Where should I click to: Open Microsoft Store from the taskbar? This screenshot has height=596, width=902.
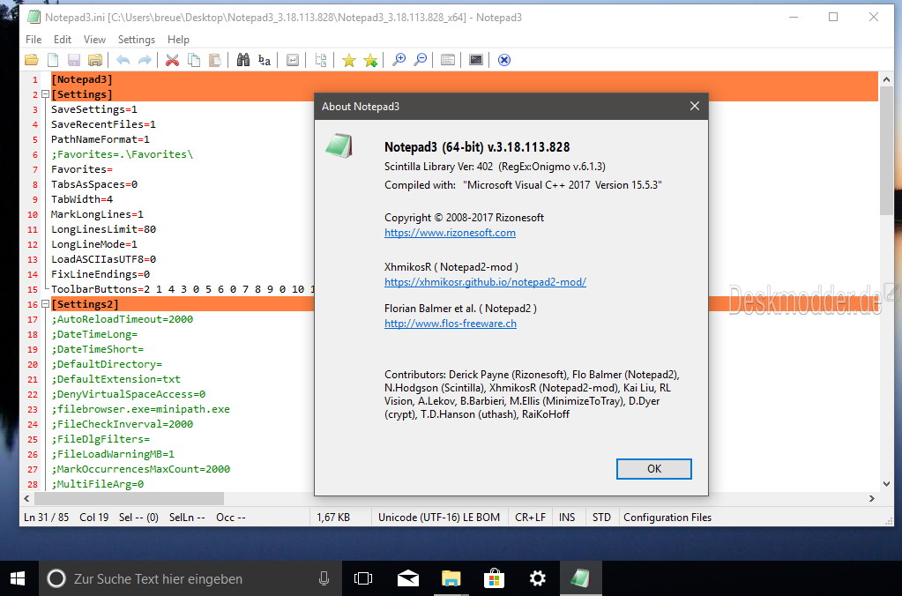coord(494,578)
